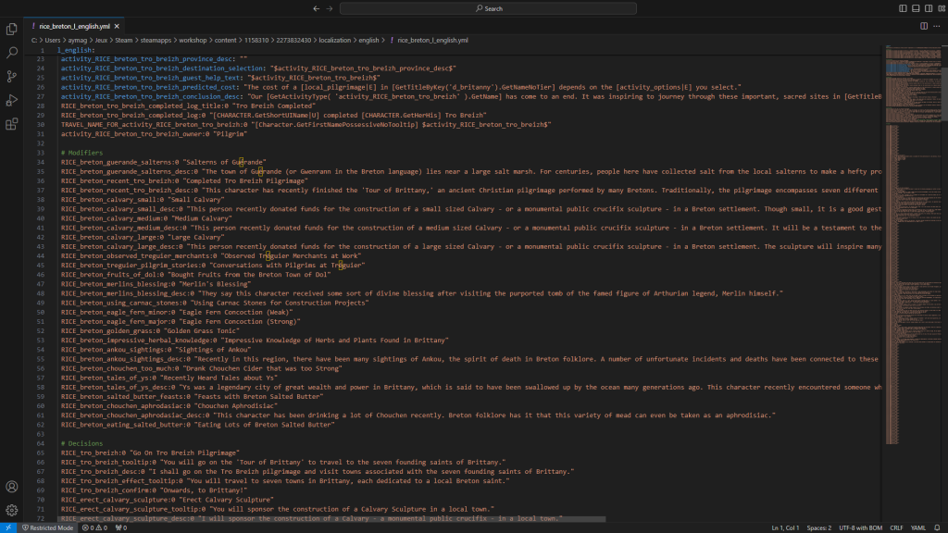Open the Manage gear settings icon
Viewport: 948px width, 533px height.
(12, 510)
